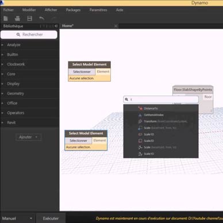Click the red DistanceTo node icon
Viewport: 223px width, 223px height.
[x=140, y=108]
